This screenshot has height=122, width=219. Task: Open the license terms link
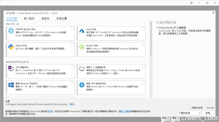(x=50, y=111)
